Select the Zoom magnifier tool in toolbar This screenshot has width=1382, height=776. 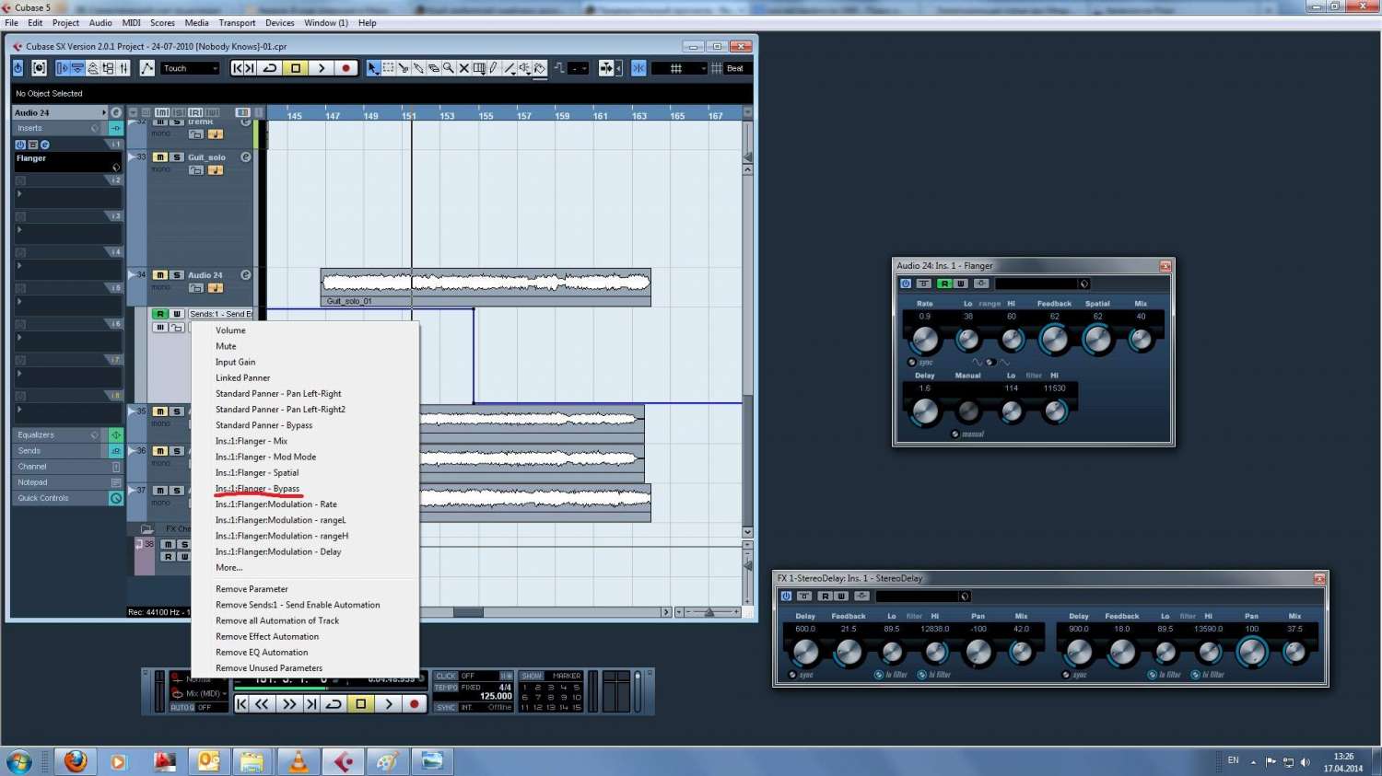click(448, 68)
